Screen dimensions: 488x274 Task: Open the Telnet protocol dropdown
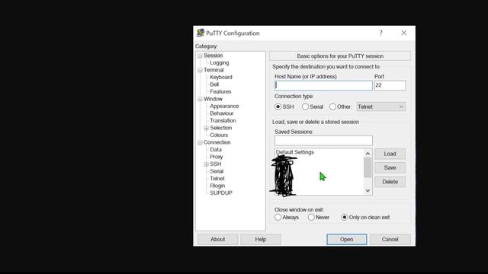[x=381, y=107]
